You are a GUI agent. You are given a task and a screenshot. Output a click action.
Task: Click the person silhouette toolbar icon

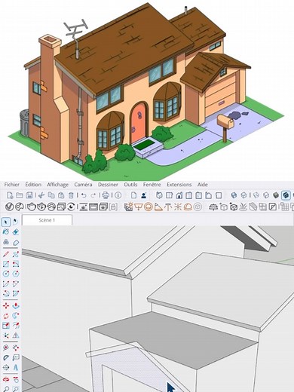point(143,195)
